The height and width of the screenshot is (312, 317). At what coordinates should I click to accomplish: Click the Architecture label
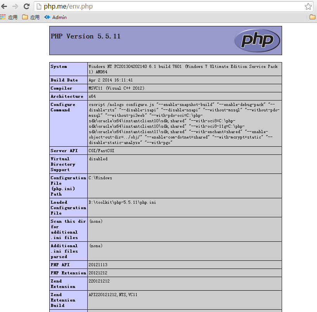(x=67, y=97)
